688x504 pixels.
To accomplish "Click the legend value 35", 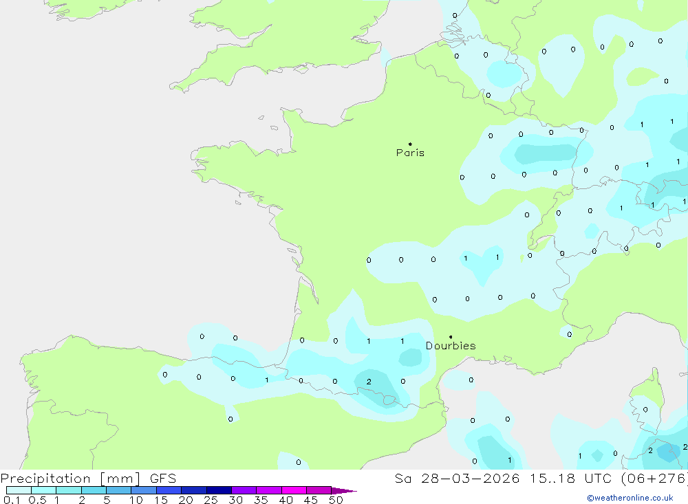I will tap(261, 500).
